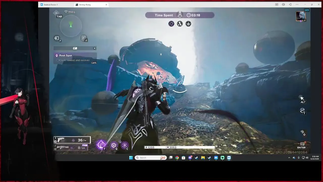The image size is (323, 182).
Task: Open Task View on the taskbar
Action: (171, 158)
